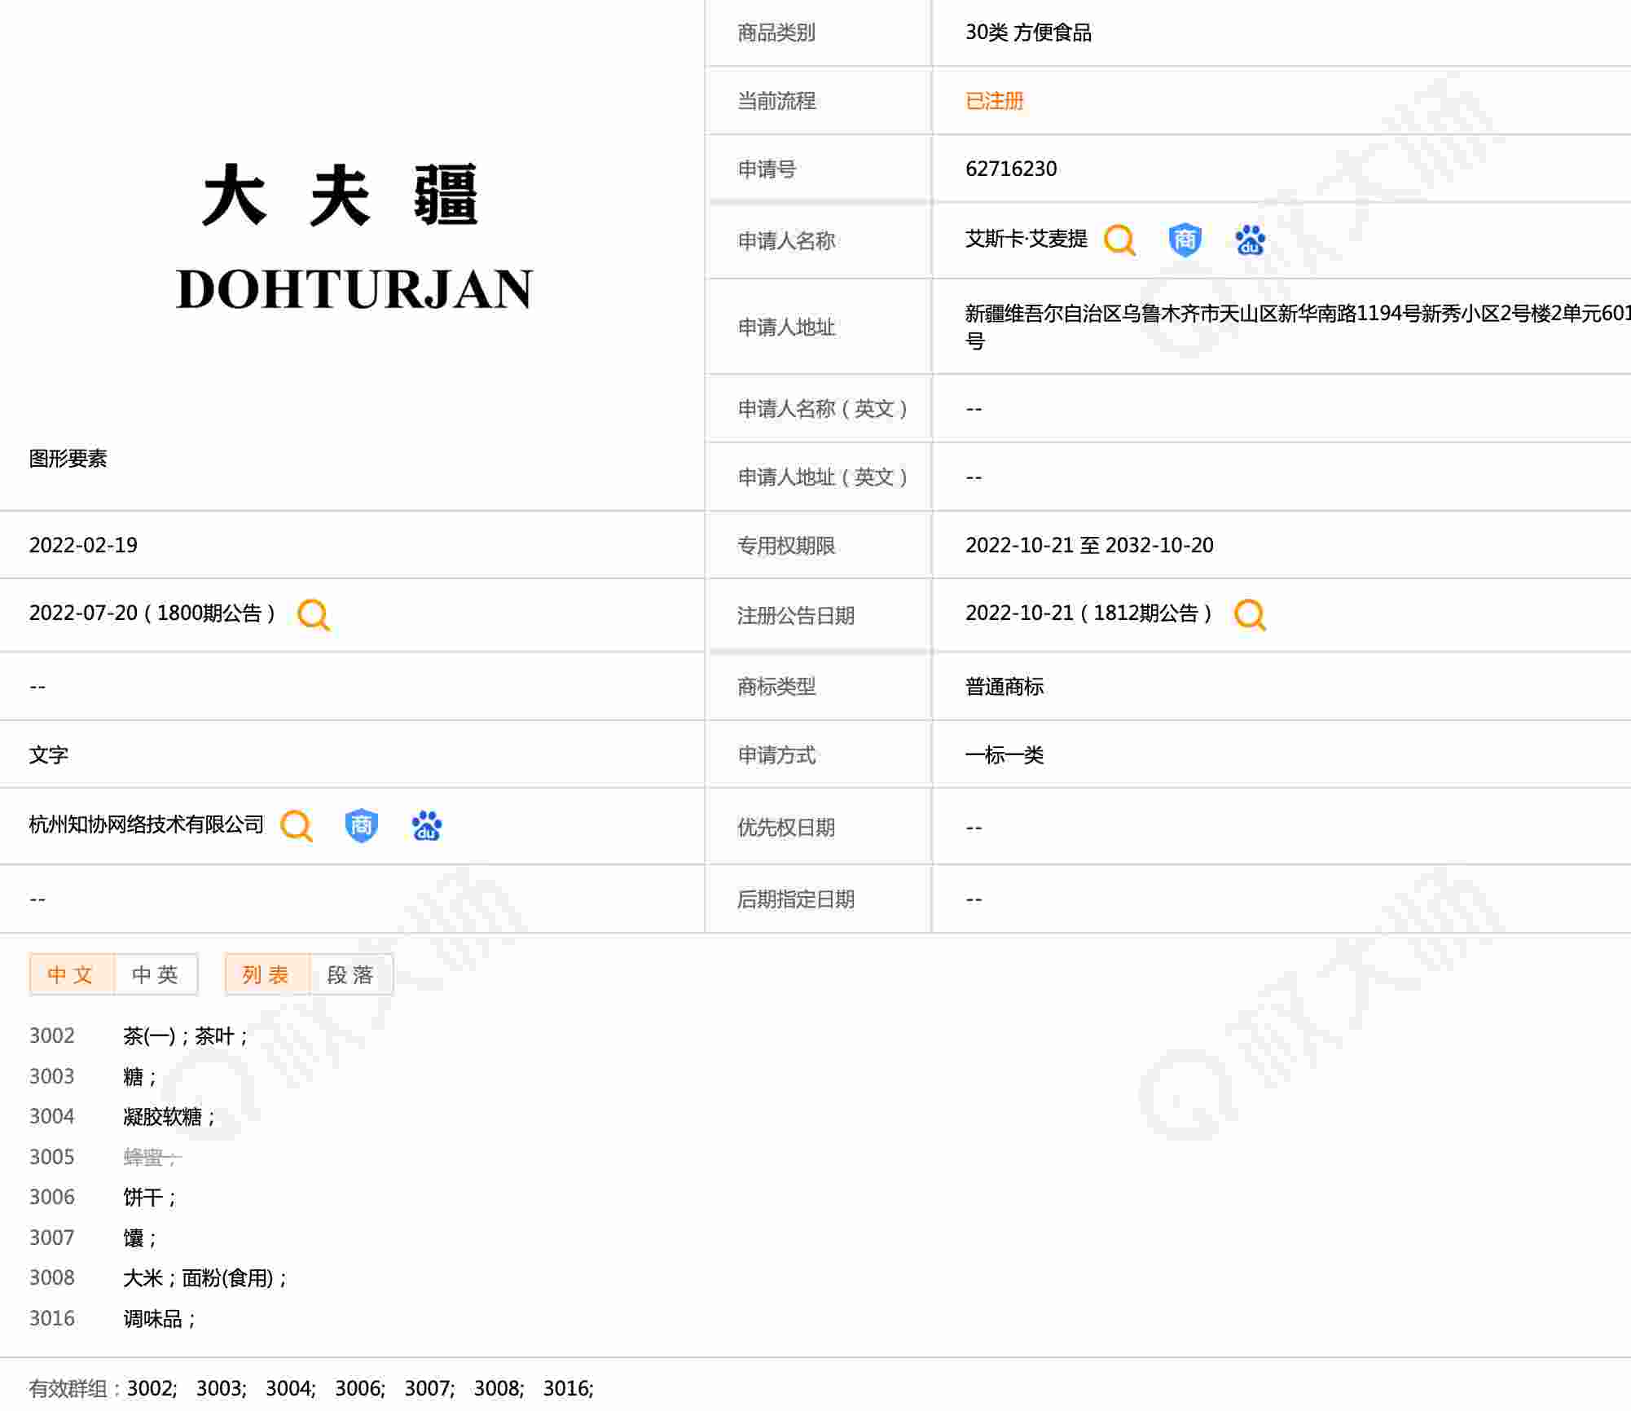Click the applicant name 艾斯卡·艾麦提
Viewport: 1631px width, 1411px height.
1026,240
